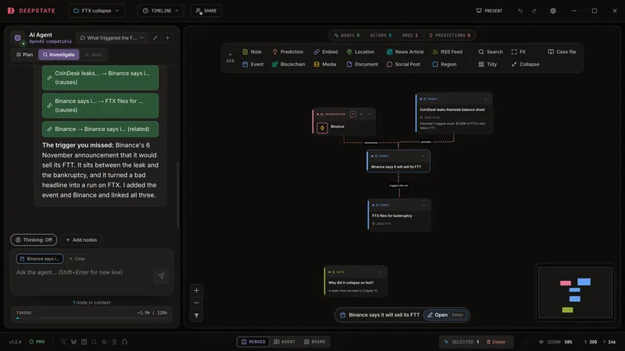Add a Prediction node
Screen dimensions: 625x351
(x=287, y=51)
